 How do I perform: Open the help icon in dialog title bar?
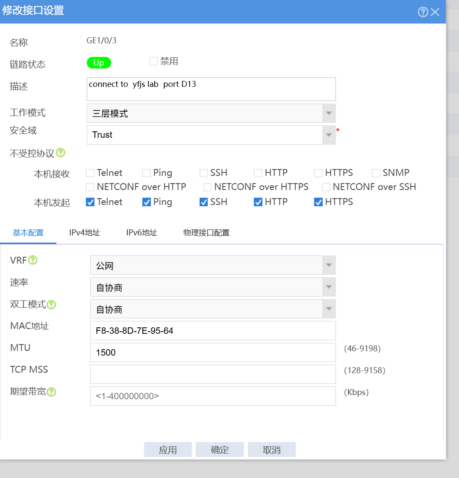[x=423, y=12]
